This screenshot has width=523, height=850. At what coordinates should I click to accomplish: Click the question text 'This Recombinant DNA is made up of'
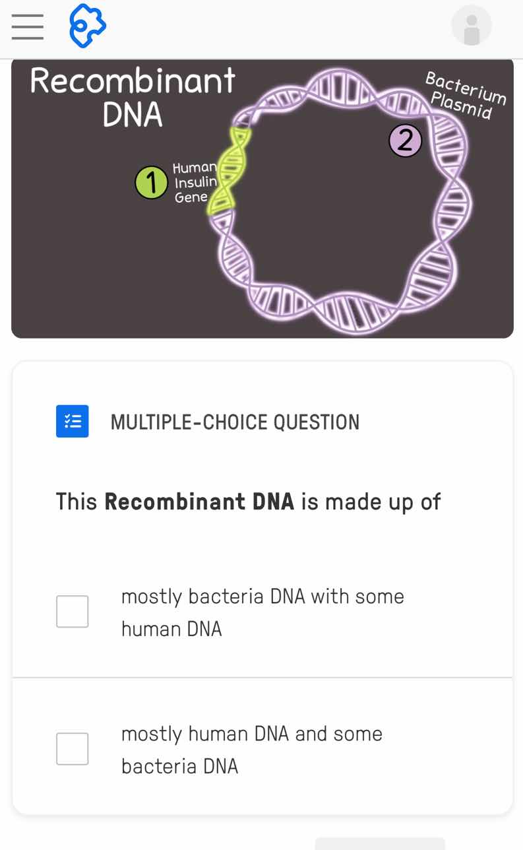pos(247,502)
